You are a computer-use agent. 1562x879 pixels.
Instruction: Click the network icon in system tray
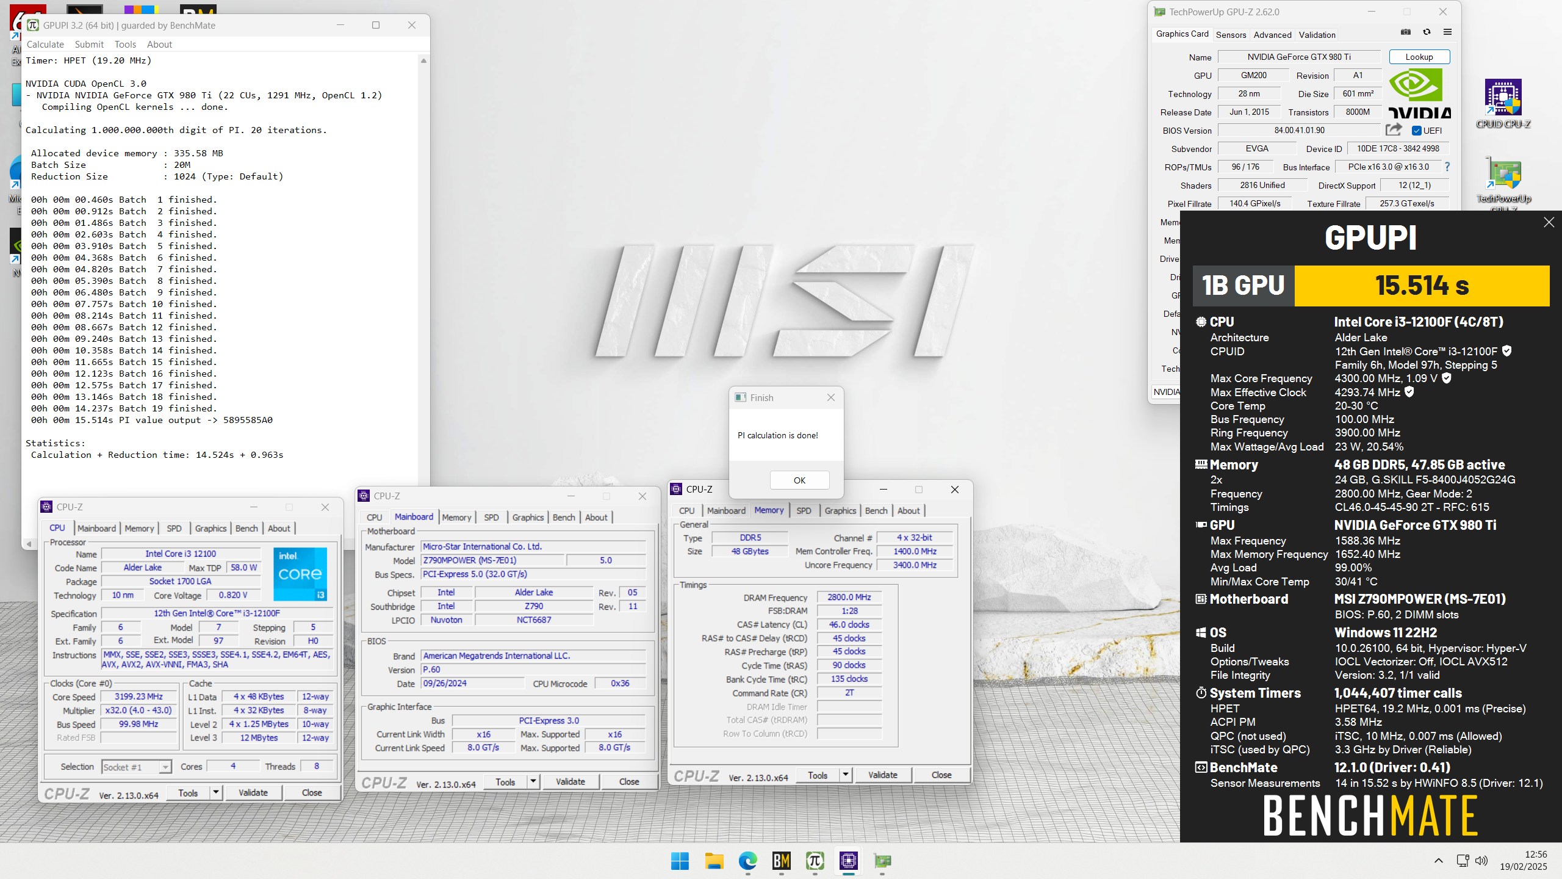1463,861
